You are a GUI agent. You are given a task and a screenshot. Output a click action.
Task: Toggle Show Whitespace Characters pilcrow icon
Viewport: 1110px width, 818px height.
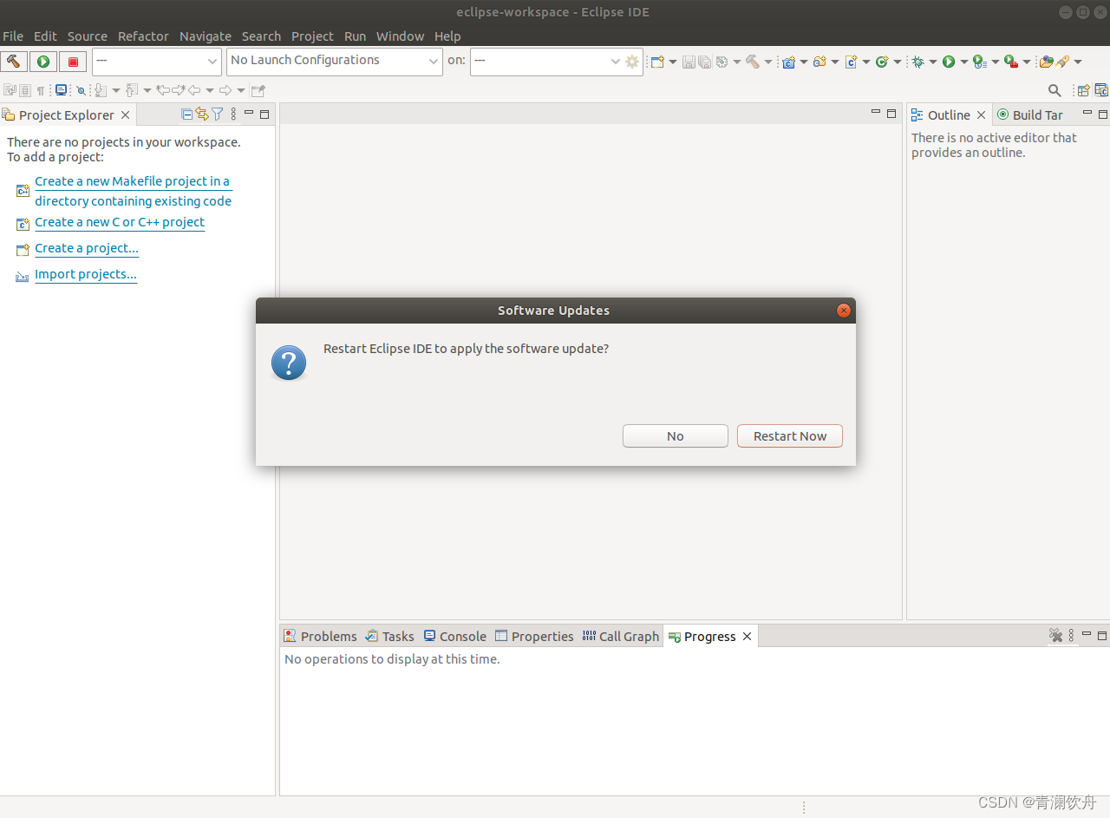click(41, 90)
